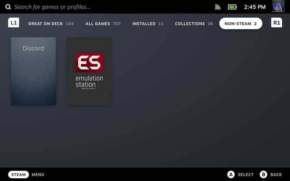
Task: Click the 2:45 PM clock
Action: 254,7
